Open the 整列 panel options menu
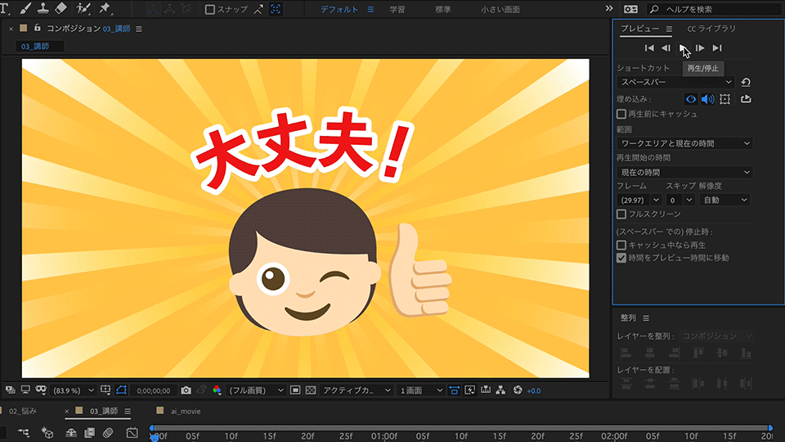 [646, 318]
